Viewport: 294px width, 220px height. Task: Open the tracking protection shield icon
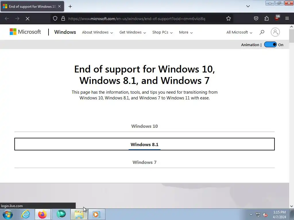[55, 19]
